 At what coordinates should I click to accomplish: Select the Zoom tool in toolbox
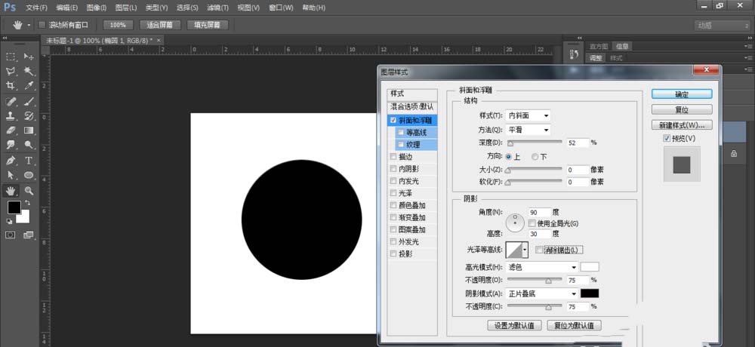point(29,190)
